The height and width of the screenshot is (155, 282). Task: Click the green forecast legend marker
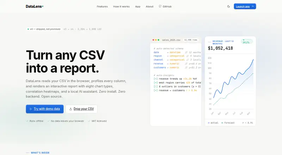(222, 123)
